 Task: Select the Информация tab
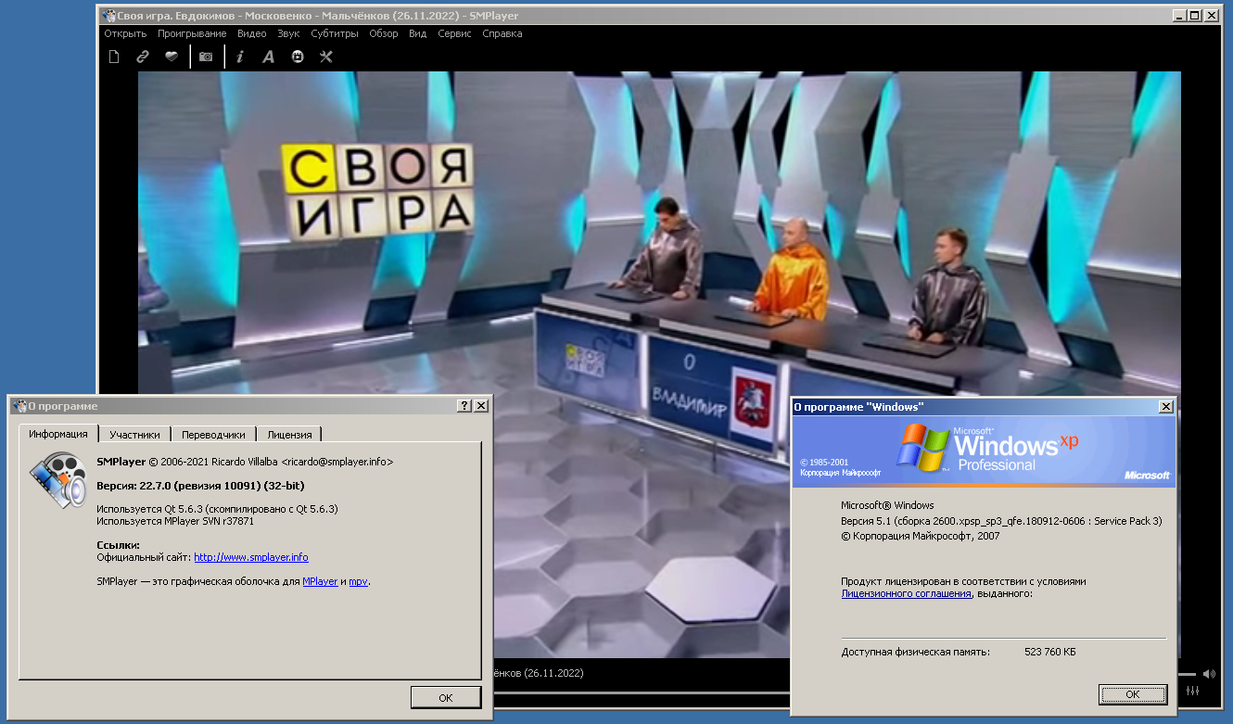(57, 434)
